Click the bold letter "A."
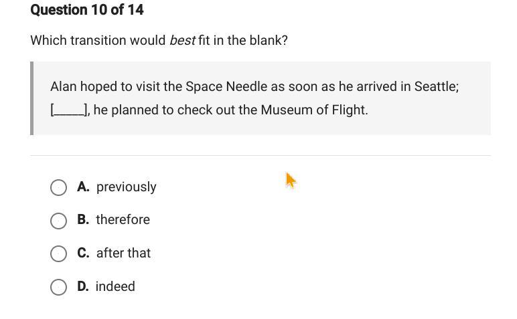The height and width of the screenshot is (319, 517). [x=83, y=187]
